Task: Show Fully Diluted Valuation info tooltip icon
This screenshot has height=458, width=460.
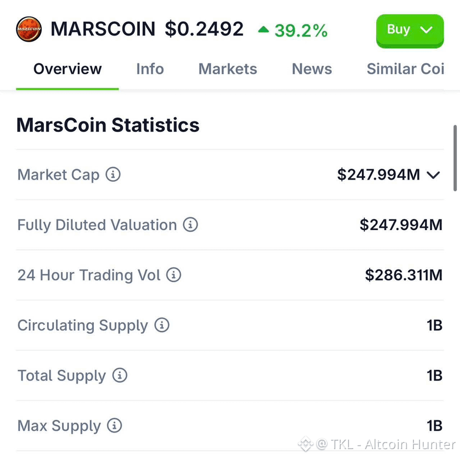Action: point(190,225)
